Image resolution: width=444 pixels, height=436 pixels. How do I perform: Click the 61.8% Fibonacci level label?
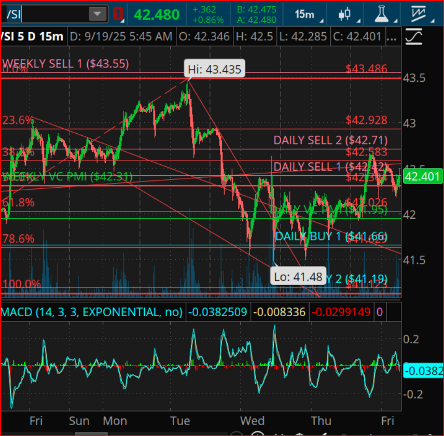point(18,203)
